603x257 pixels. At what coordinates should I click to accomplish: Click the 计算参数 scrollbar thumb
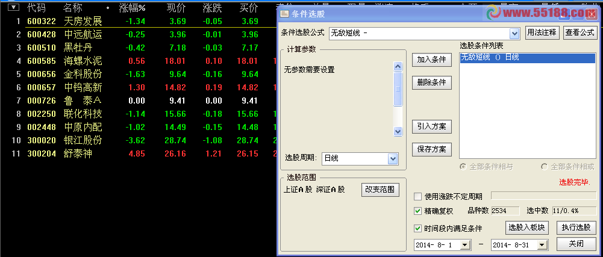[x=398, y=88]
